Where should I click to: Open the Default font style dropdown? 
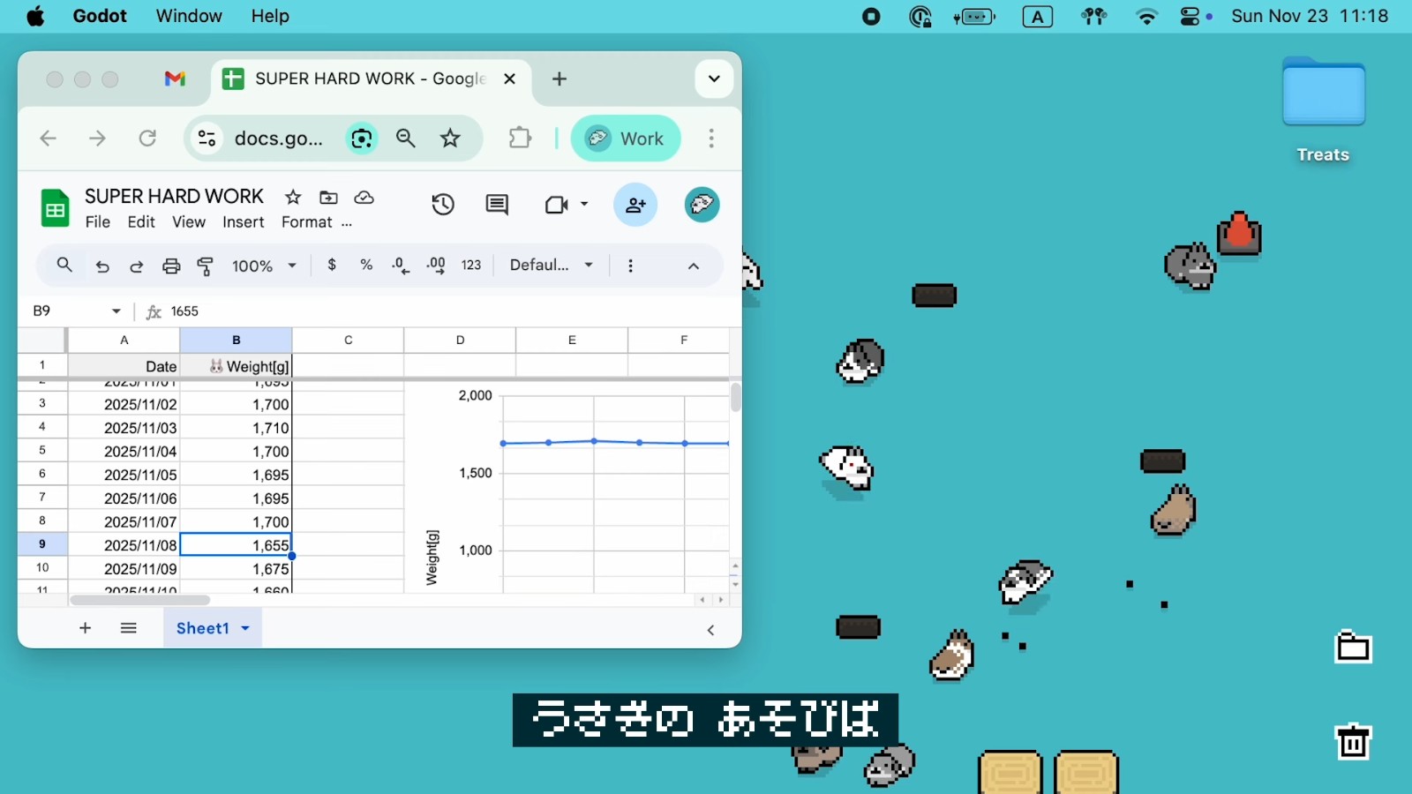pos(549,265)
